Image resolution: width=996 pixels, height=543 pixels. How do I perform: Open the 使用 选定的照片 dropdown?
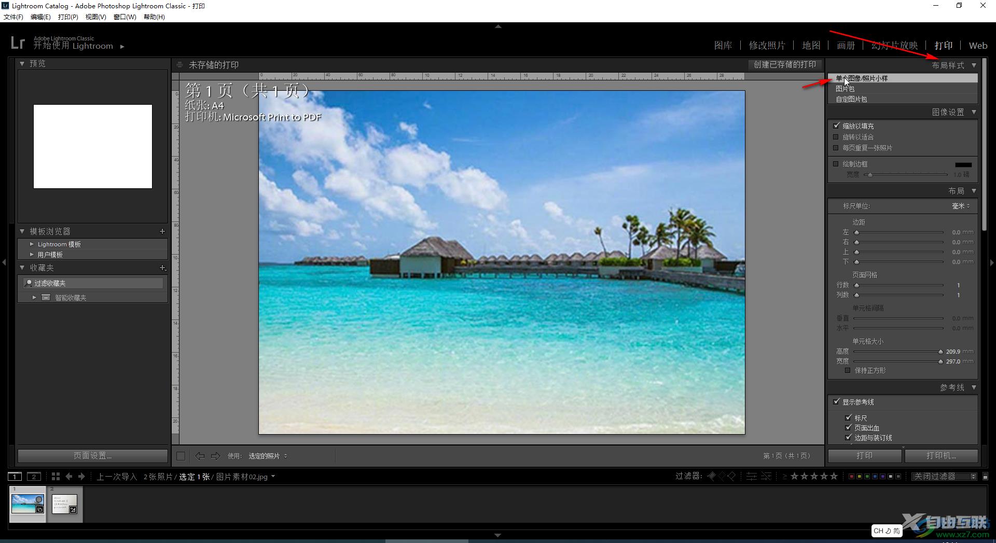[268, 456]
